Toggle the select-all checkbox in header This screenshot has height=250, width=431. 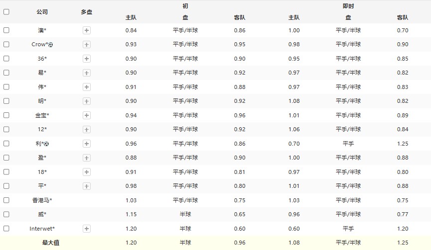(x=6, y=12)
